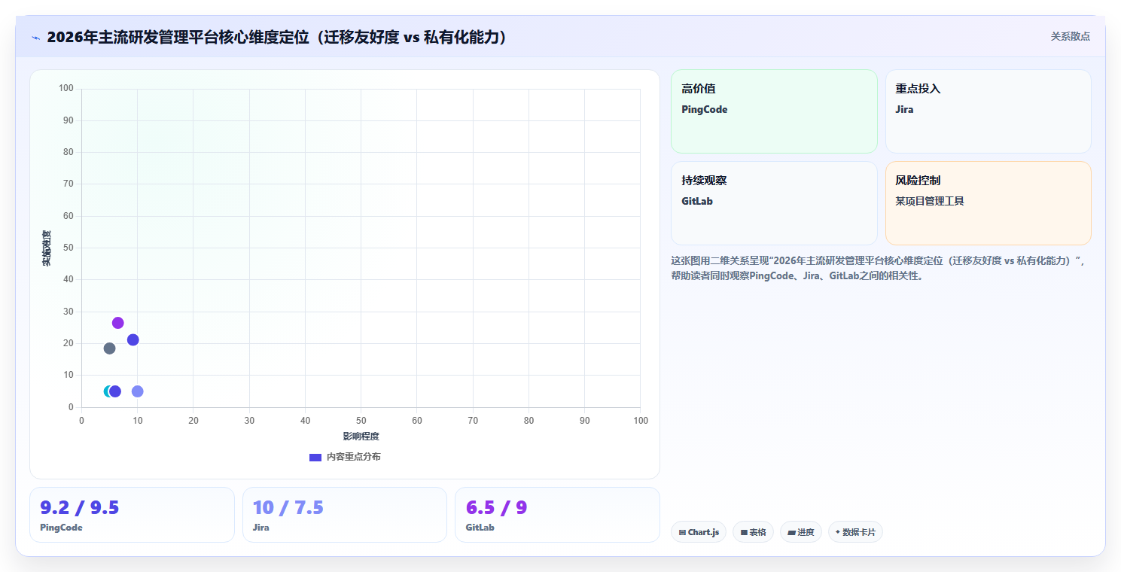Open the 重点投入 Jira quadrant card
1121x572 pixels.
click(x=988, y=111)
